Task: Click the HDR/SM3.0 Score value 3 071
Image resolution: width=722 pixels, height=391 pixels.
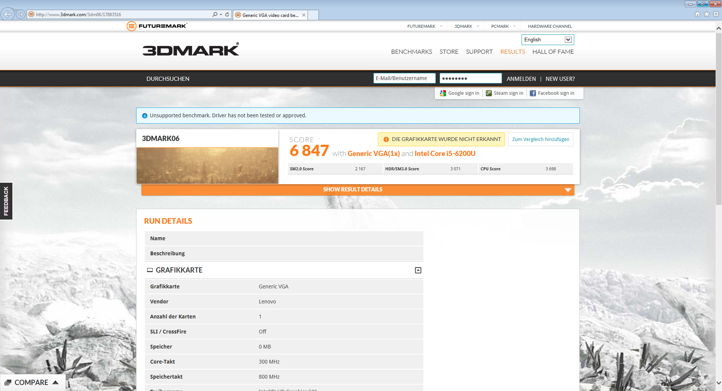Action: (455, 169)
